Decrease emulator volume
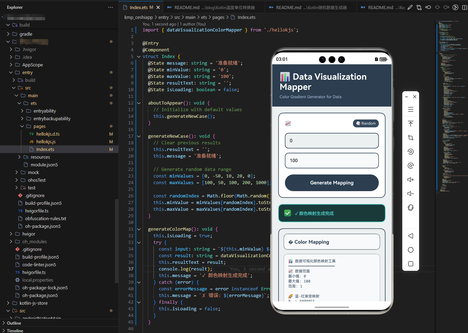This screenshot has height=333, width=468. [x=411, y=194]
